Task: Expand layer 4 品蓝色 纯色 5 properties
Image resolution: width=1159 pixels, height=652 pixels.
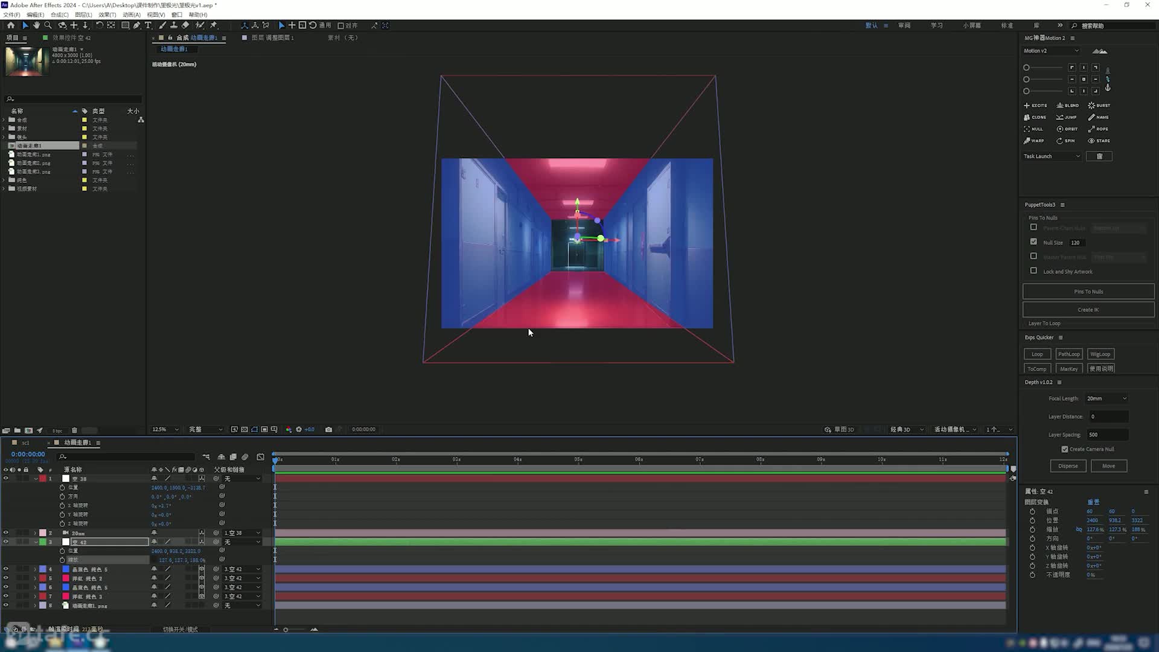Action: point(36,569)
